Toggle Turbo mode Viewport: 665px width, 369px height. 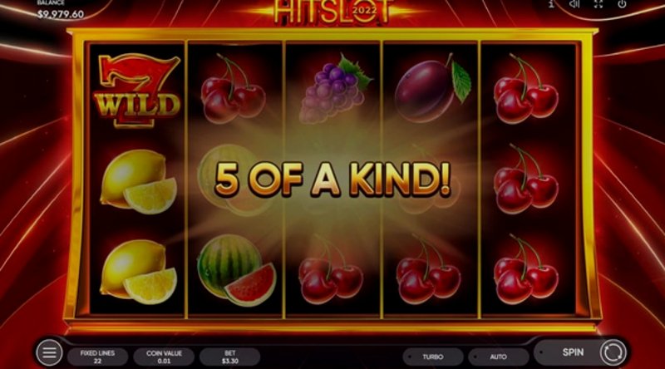pyautogui.click(x=432, y=357)
